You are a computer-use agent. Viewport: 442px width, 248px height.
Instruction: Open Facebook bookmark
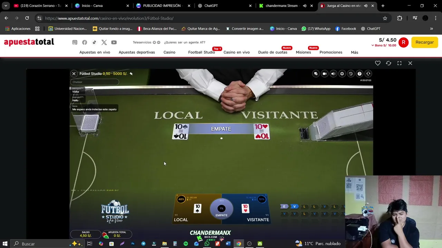pos(346,29)
